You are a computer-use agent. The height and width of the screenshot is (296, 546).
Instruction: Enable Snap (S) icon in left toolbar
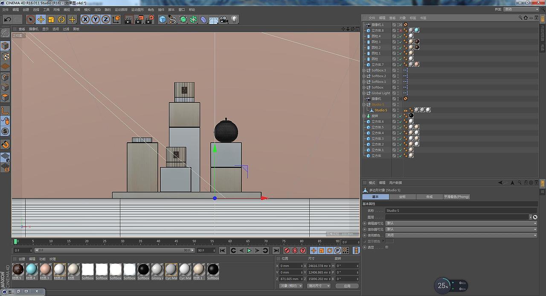(x=5, y=131)
